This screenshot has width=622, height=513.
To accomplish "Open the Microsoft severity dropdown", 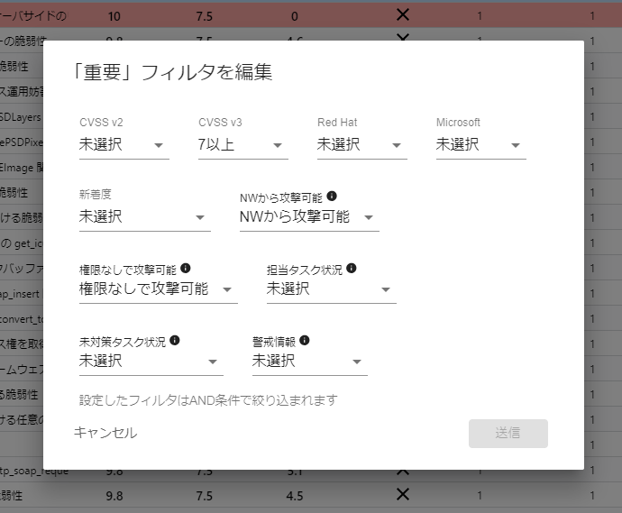I will [480, 145].
